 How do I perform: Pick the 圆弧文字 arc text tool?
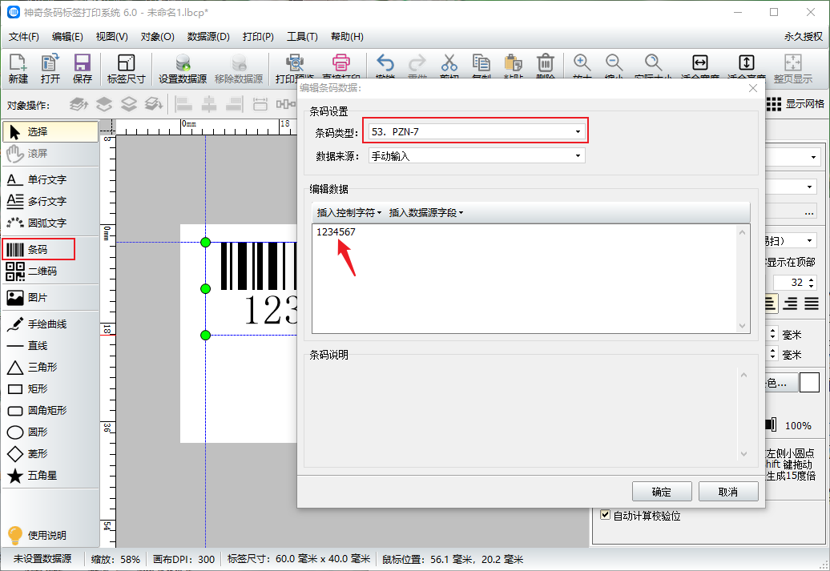click(50, 223)
